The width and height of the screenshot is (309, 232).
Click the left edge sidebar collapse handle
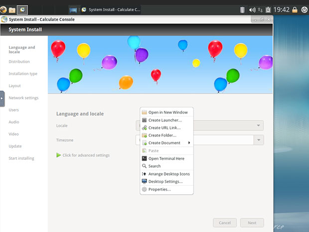pos(2,99)
